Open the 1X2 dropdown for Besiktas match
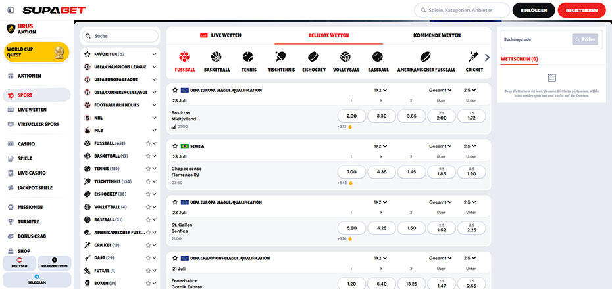612x289 pixels. 380,91
